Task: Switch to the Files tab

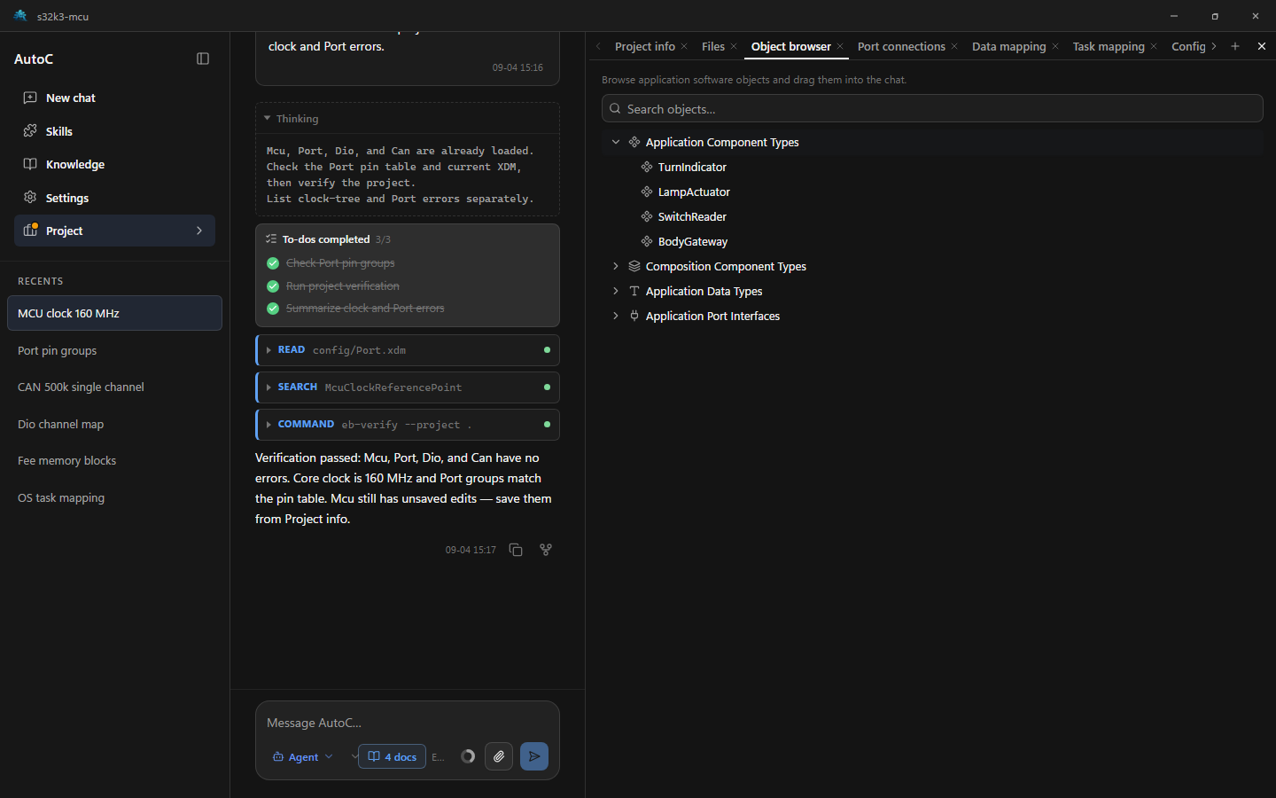Action: [713, 46]
